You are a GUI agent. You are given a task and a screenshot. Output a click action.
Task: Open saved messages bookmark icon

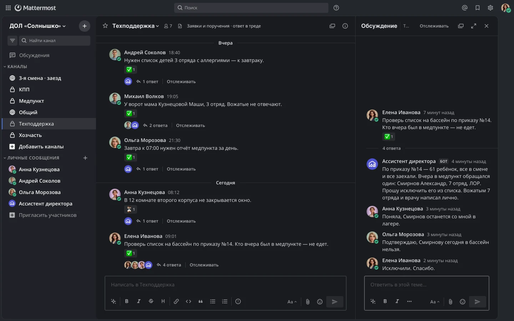point(478,8)
